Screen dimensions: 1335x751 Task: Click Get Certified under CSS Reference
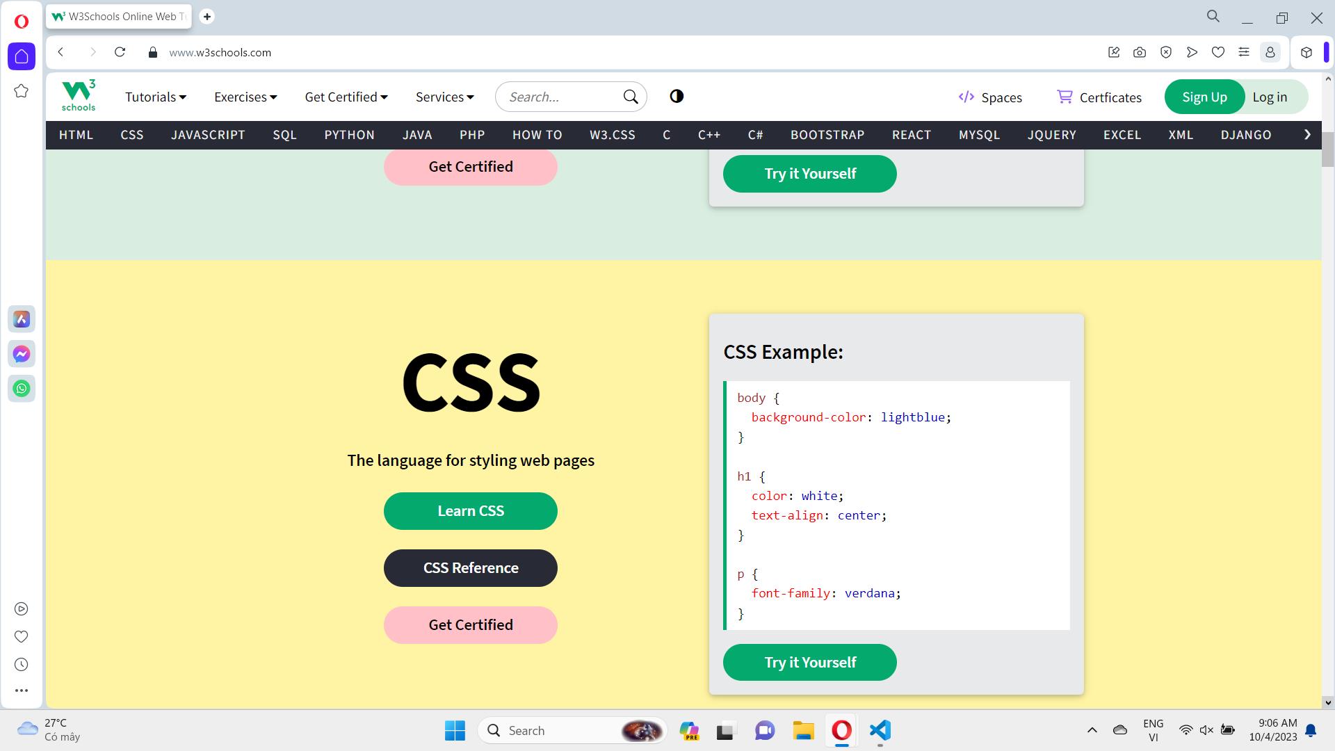point(471,625)
